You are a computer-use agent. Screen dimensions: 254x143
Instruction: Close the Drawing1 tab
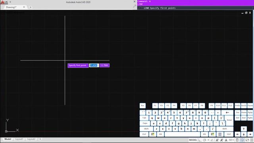pos(24,7)
